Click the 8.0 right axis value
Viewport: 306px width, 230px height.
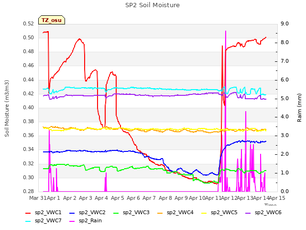point(285,43)
